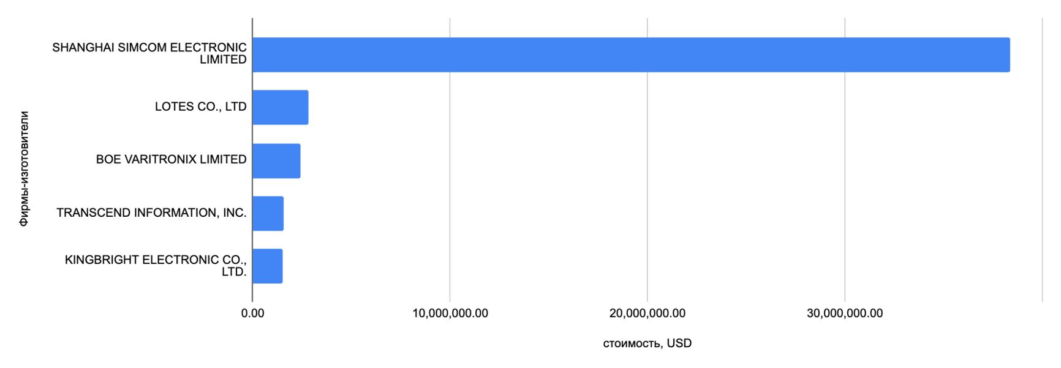Click the KINGBRIGHT ELECTRONIC CO., LTD. label
Screen dimensions: 1061x368
[156, 266]
